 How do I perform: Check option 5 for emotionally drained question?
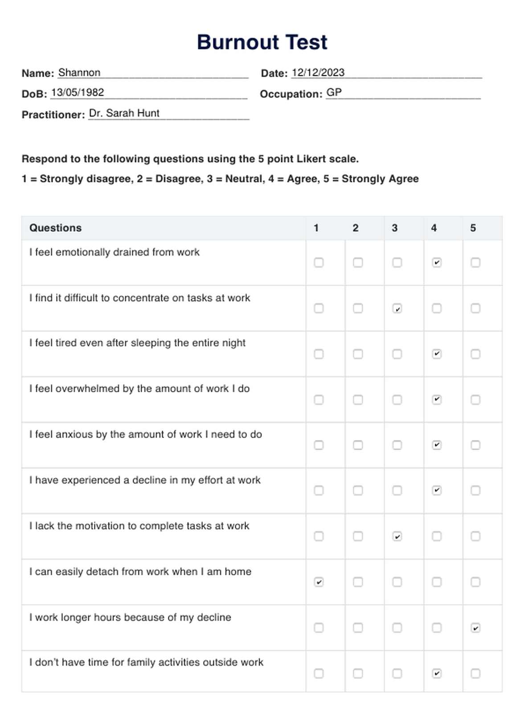click(475, 263)
